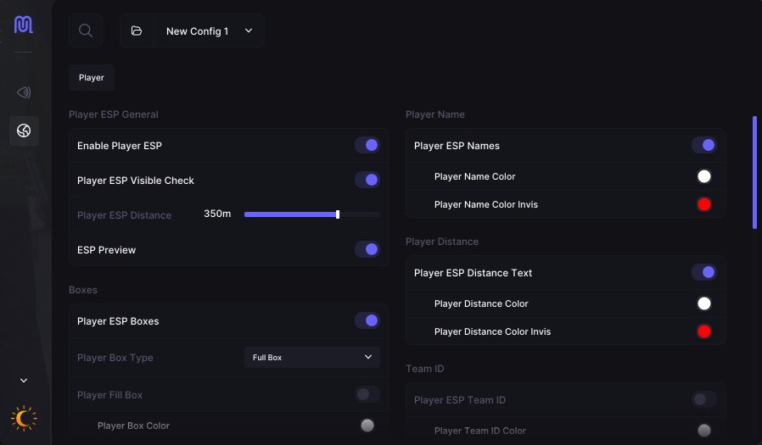Switch to the Player tab
762x445 pixels.
click(x=92, y=77)
